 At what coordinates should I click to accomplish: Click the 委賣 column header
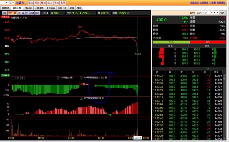click(x=207, y=46)
